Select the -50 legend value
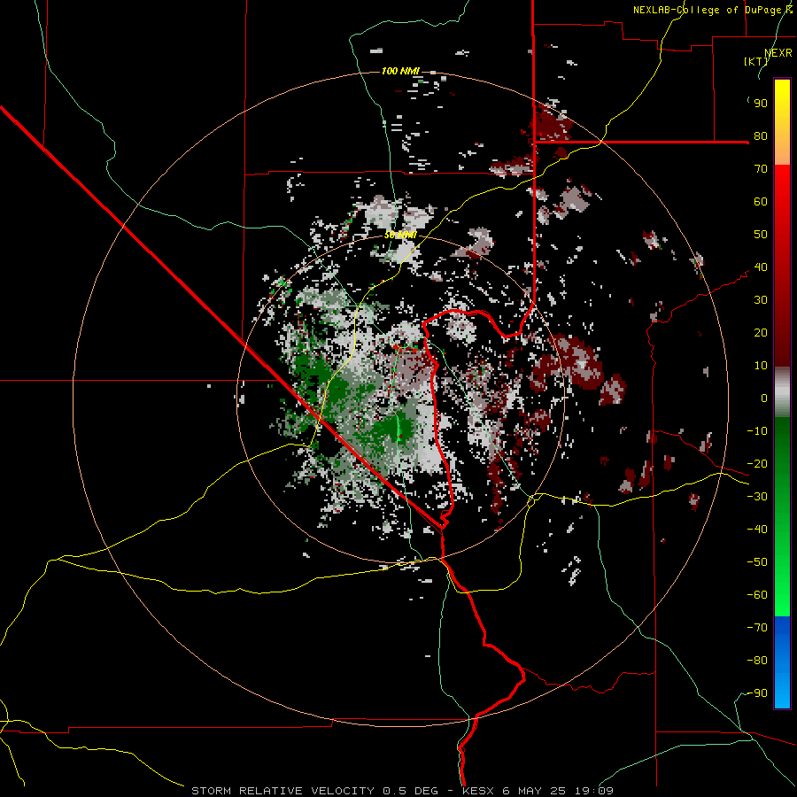 tap(757, 562)
